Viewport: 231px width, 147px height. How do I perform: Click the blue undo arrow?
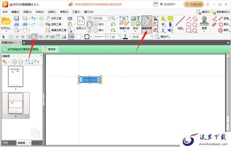click(33, 18)
